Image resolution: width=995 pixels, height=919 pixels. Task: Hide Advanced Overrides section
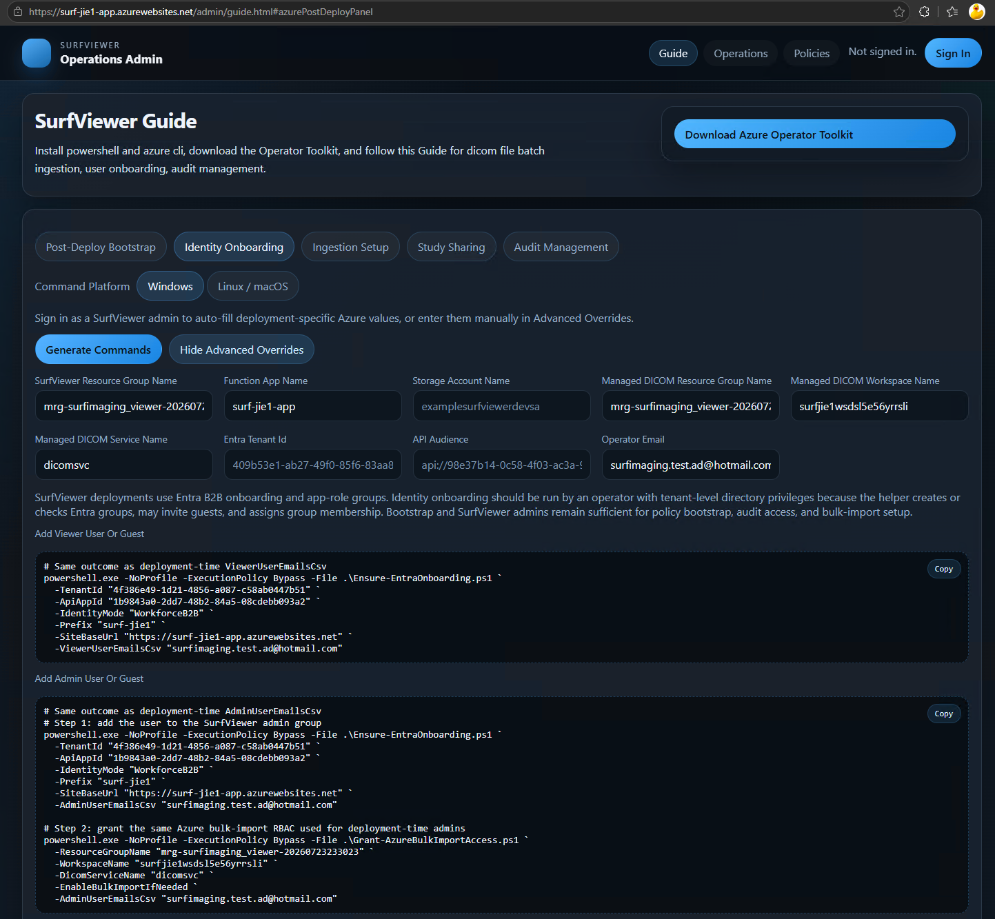pos(241,350)
